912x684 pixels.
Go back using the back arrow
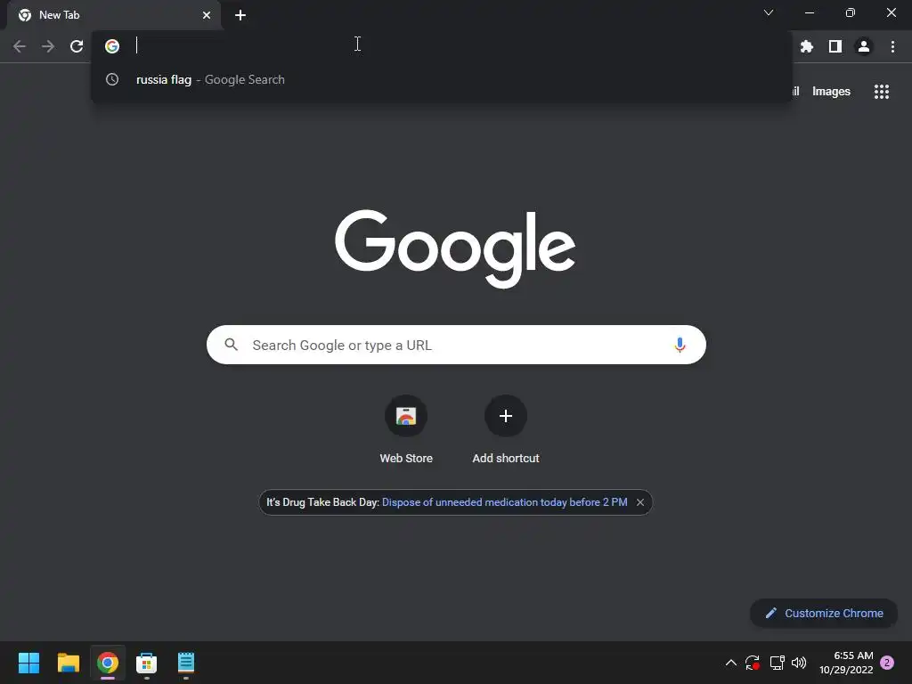[20, 46]
